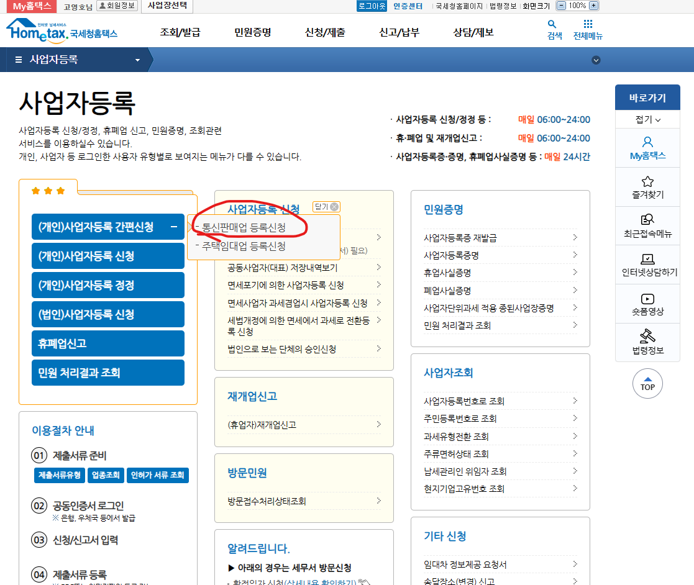
Task: Expand the chevron at right of blue bar
Action: pos(596,60)
